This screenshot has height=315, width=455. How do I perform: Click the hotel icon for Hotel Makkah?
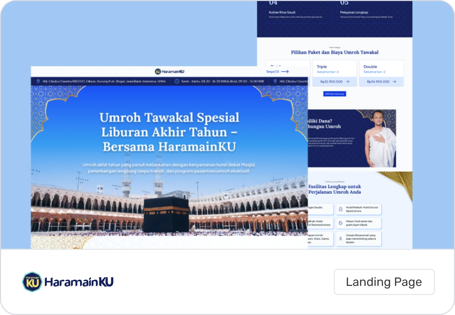point(340,209)
